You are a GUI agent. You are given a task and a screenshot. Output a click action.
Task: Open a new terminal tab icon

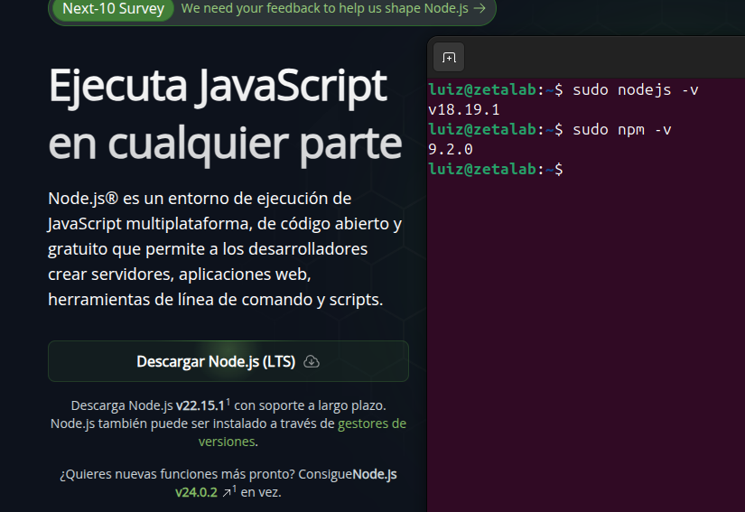coord(449,58)
